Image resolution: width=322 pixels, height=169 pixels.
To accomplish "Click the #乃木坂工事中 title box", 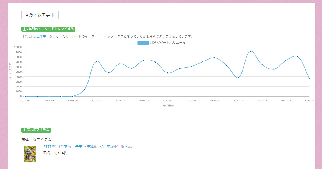I will point(40,15).
